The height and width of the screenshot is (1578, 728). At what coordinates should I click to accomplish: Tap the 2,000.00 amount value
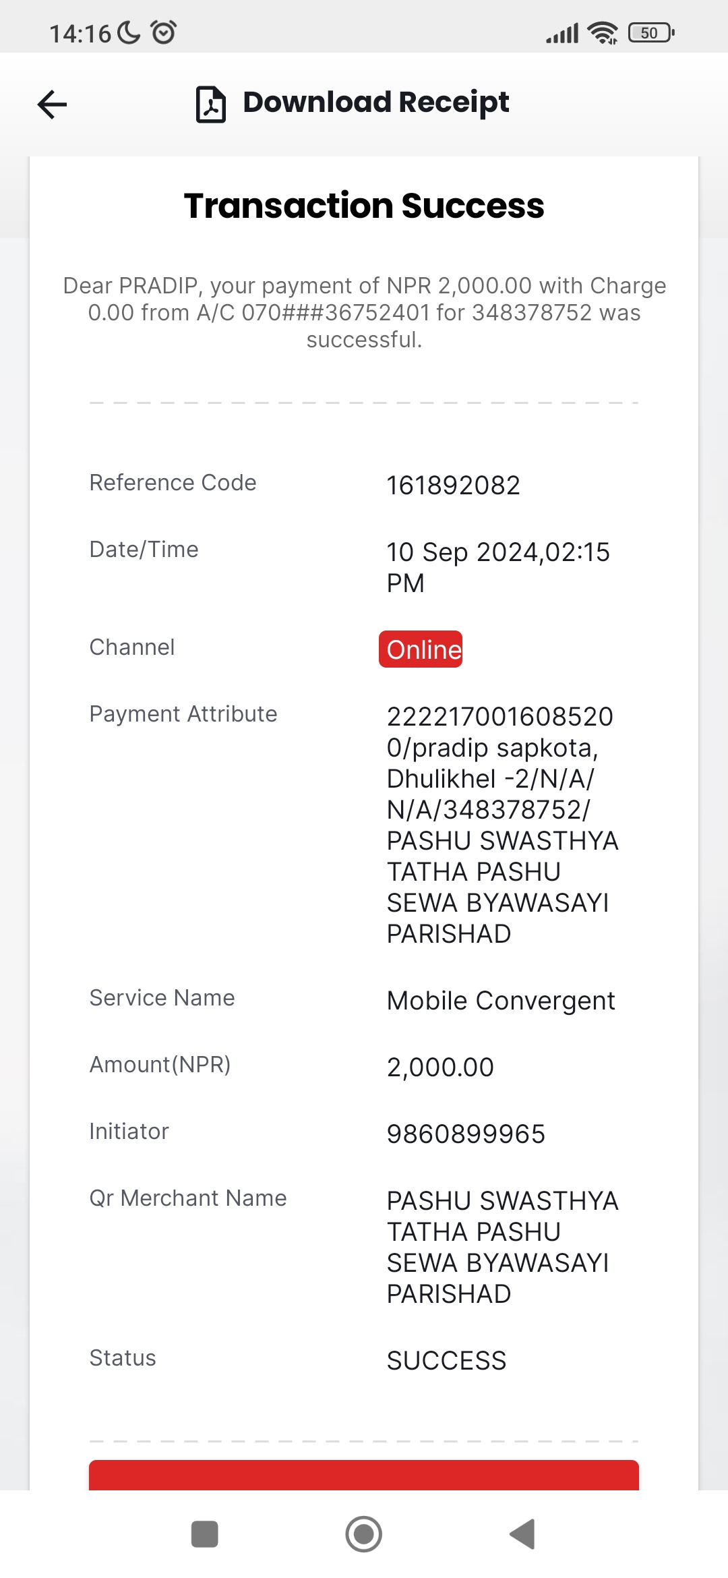tap(440, 1068)
